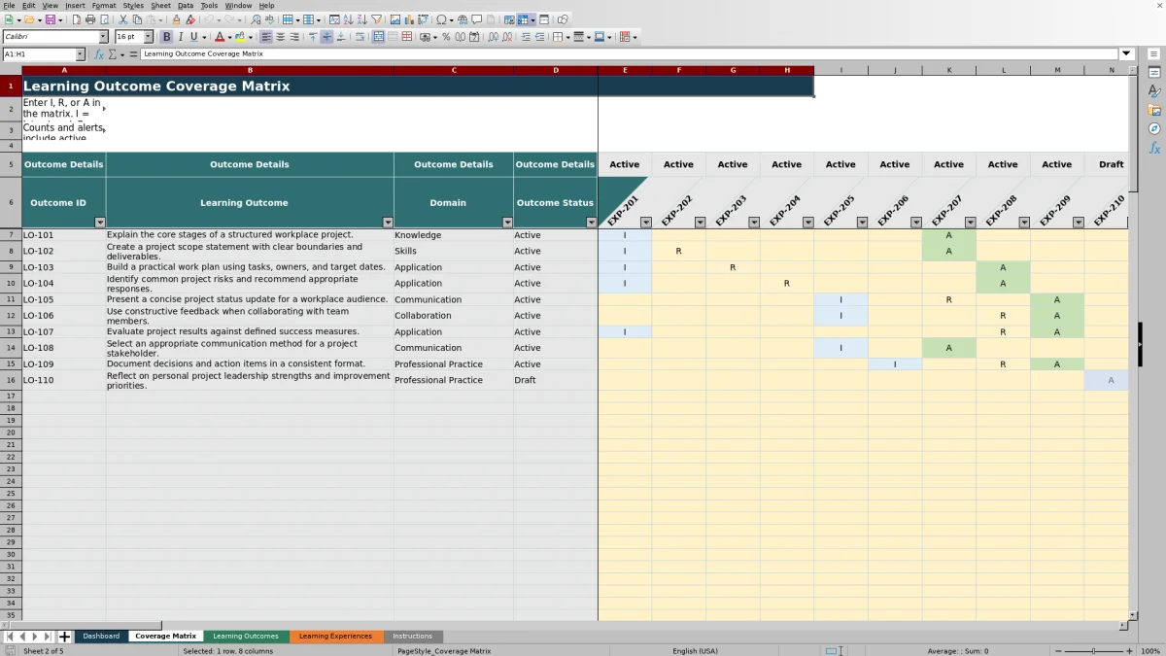This screenshot has height=656, width=1166.
Task: Sort ascending using the toolbar icon
Action: click(348, 19)
